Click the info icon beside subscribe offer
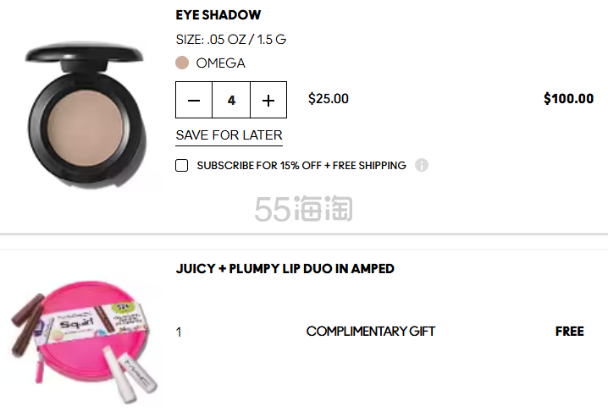 (422, 165)
